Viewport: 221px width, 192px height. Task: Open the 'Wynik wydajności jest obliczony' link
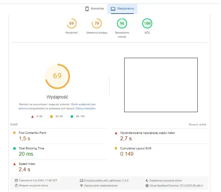[x=88, y=104]
